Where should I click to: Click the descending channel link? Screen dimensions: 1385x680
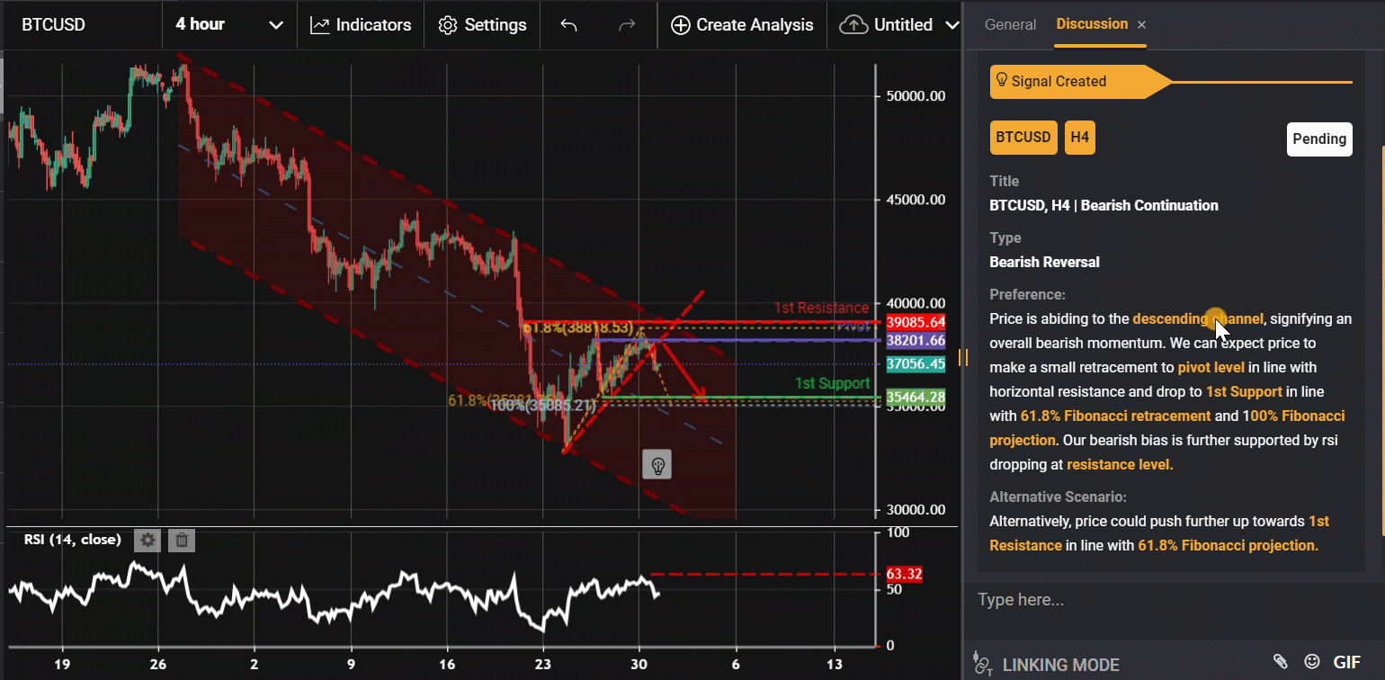[1198, 318]
